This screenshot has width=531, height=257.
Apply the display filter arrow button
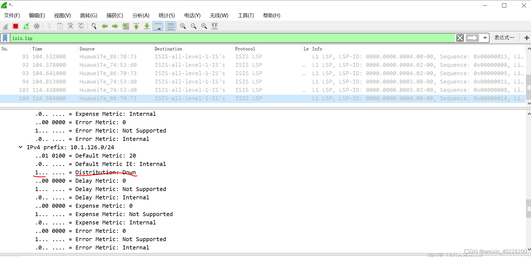[x=472, y=38]
